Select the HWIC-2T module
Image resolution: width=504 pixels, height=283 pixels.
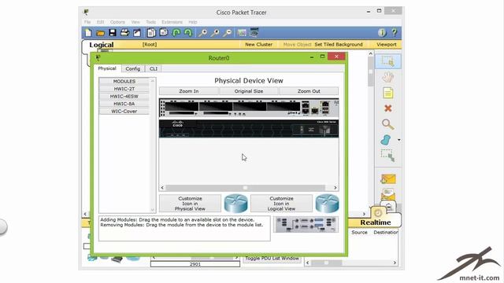pyautogui.click(x=124, y=89)
